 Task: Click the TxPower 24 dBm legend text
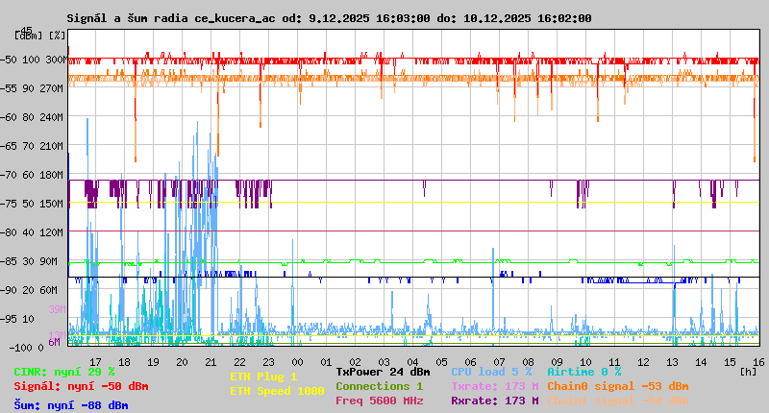[383, 372]
